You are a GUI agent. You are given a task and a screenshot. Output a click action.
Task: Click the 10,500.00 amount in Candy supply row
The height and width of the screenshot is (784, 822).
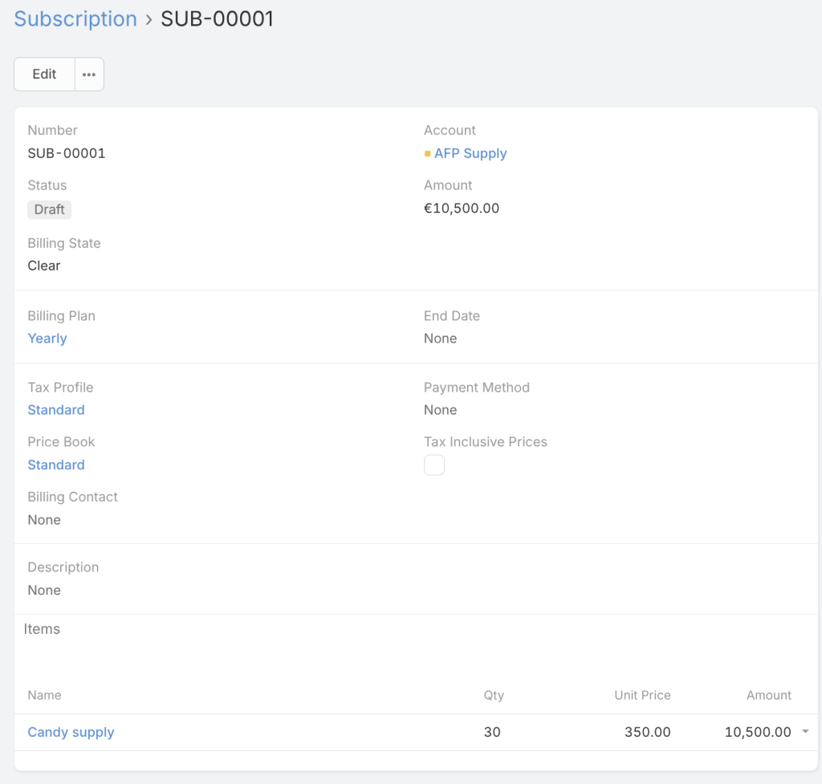tap(758, 732)
